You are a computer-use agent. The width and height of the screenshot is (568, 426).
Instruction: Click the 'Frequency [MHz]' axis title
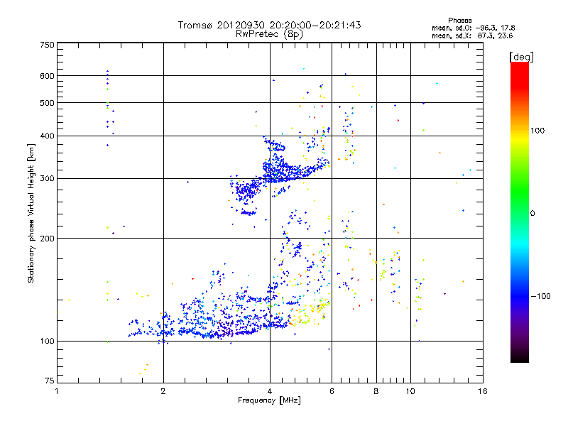coord(269,400)
